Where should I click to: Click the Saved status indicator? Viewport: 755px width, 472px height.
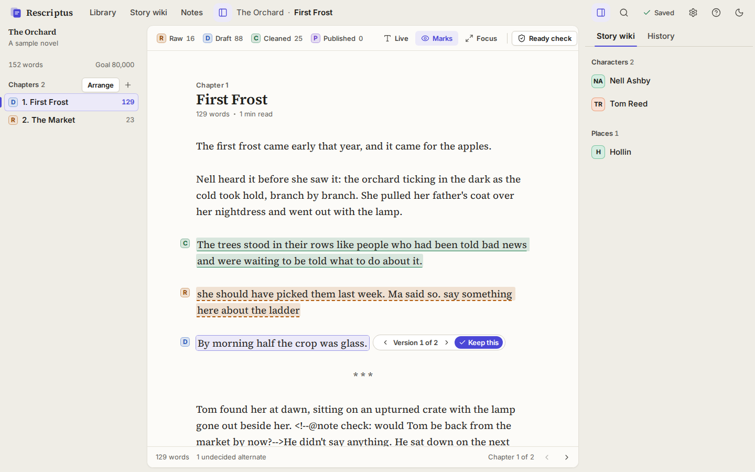(x=659, y=13)
